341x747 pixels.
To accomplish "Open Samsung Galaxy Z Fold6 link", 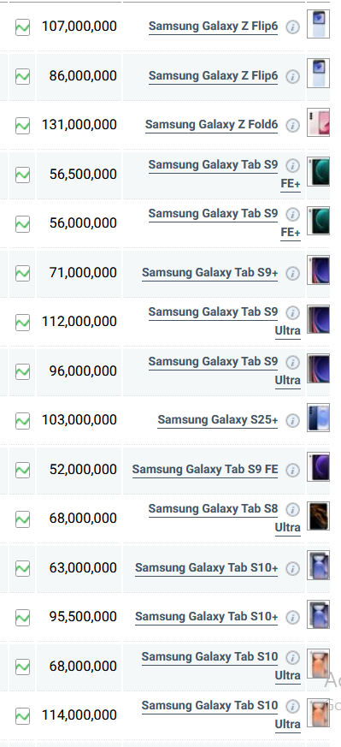I will pyautogui.click(x=211, y=125).
